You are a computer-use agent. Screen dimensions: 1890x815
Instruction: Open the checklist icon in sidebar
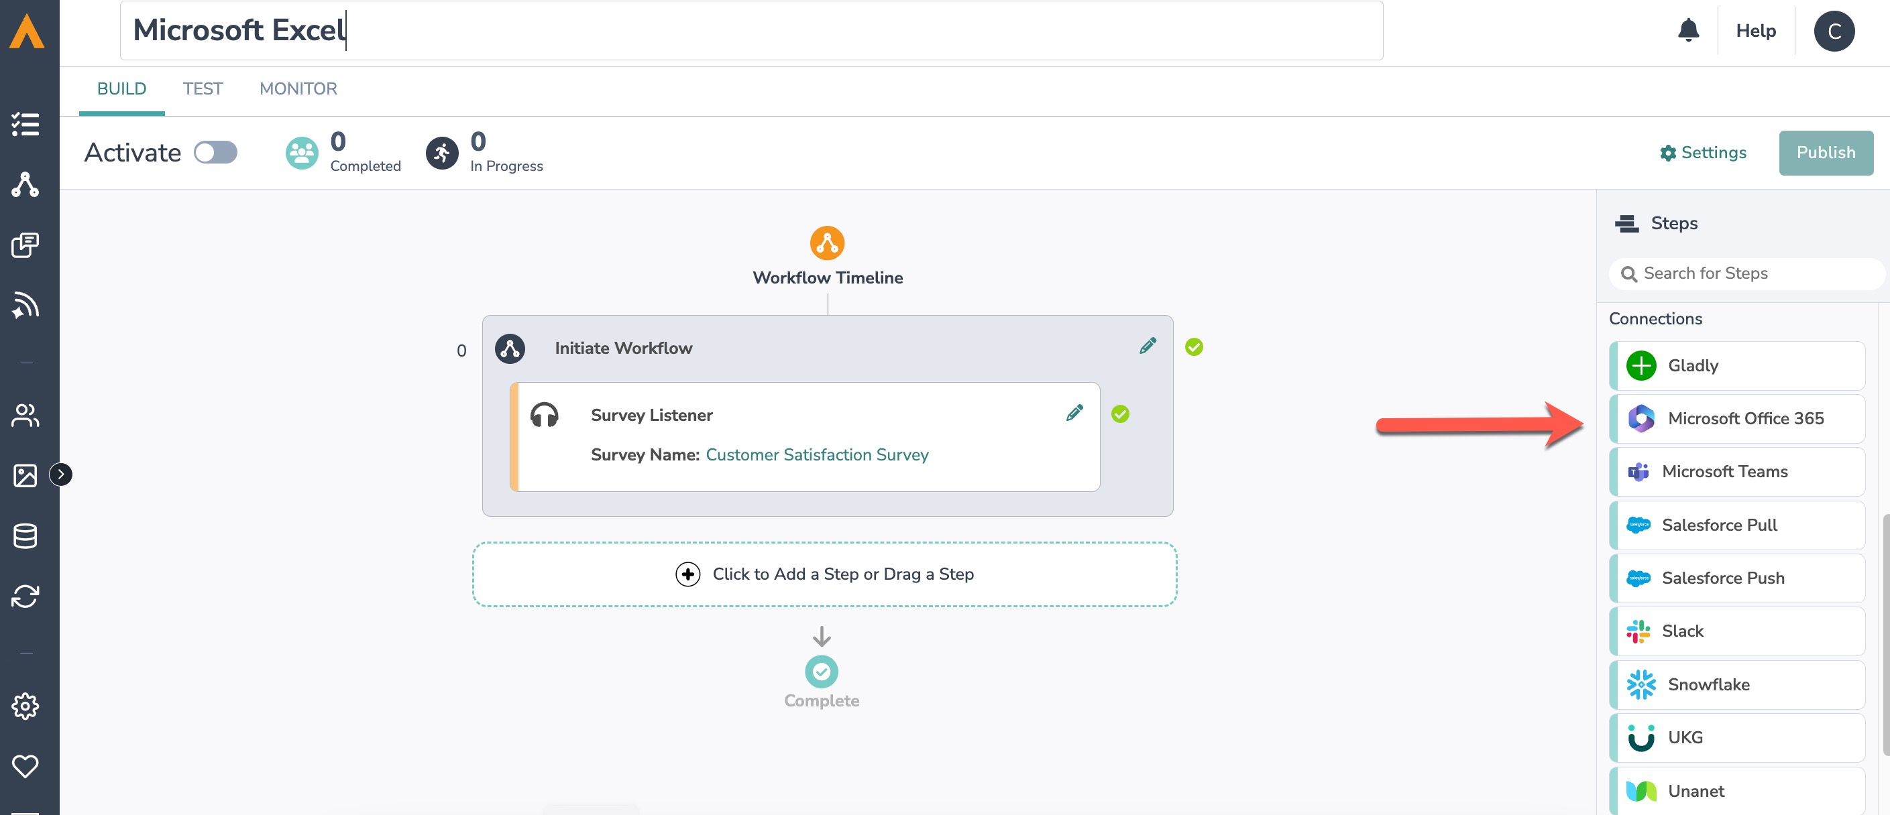tap(25, 125)
